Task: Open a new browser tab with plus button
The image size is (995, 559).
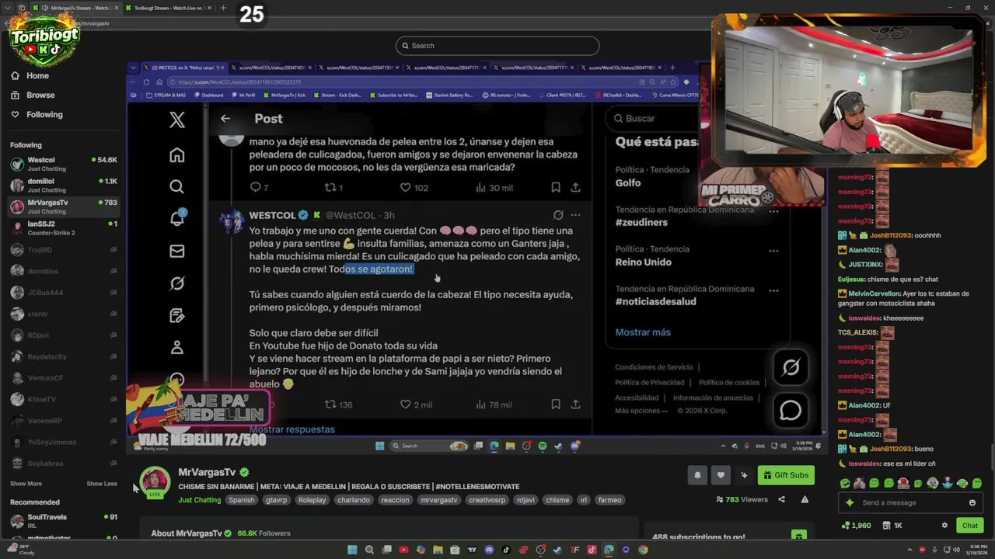Action: (x=223, y=8)
